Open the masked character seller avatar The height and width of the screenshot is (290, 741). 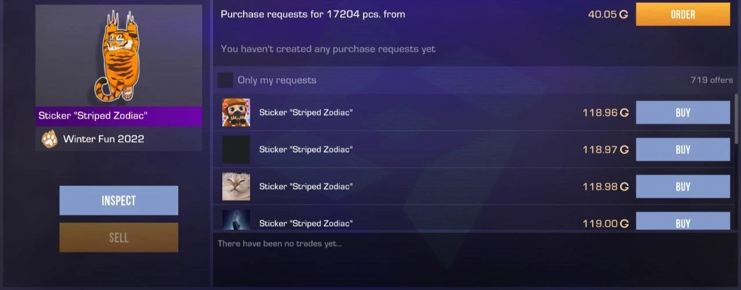[236, 112]
